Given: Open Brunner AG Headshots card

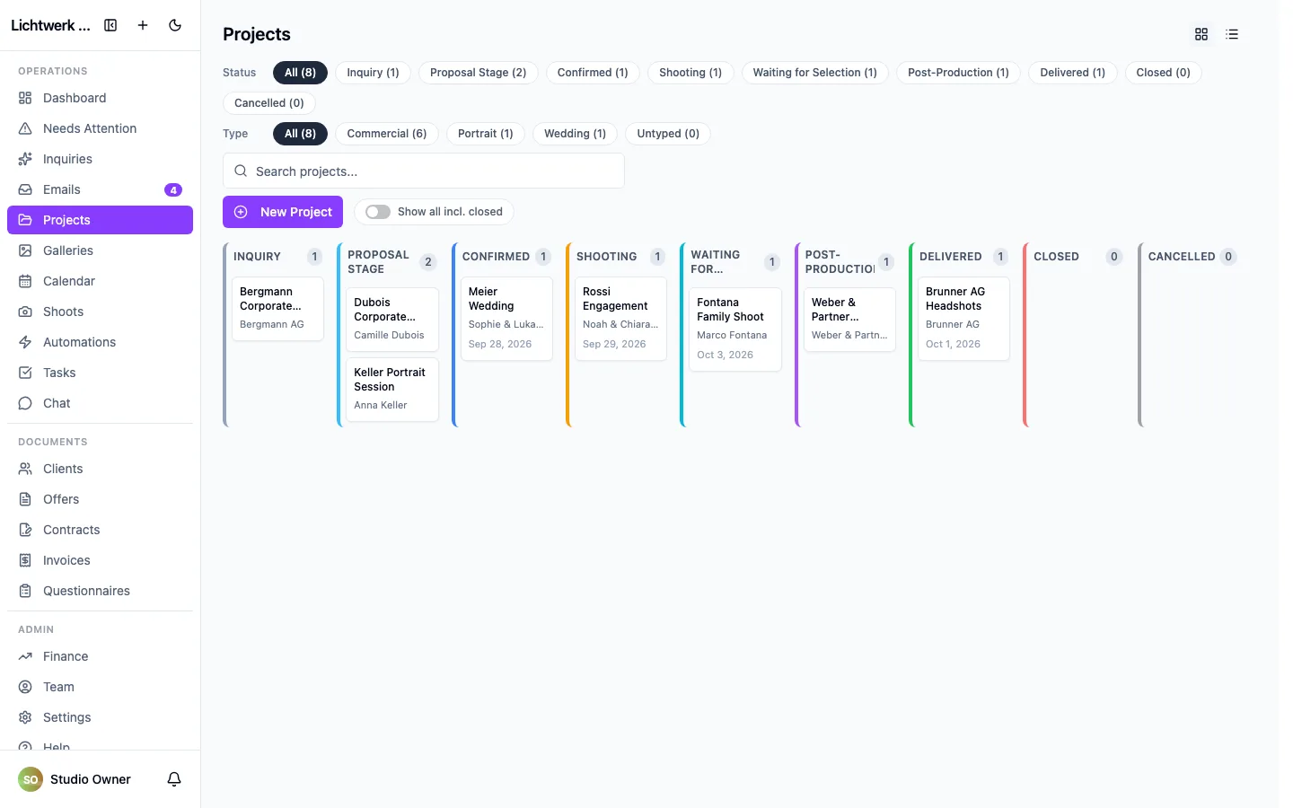Looking at the screenshot, I should pos(963,319).
